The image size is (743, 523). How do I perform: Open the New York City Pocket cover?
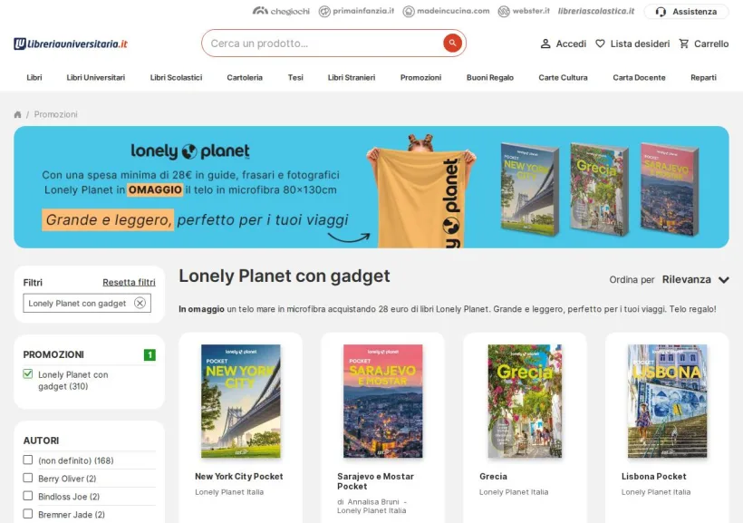click(x=241, y=402)
